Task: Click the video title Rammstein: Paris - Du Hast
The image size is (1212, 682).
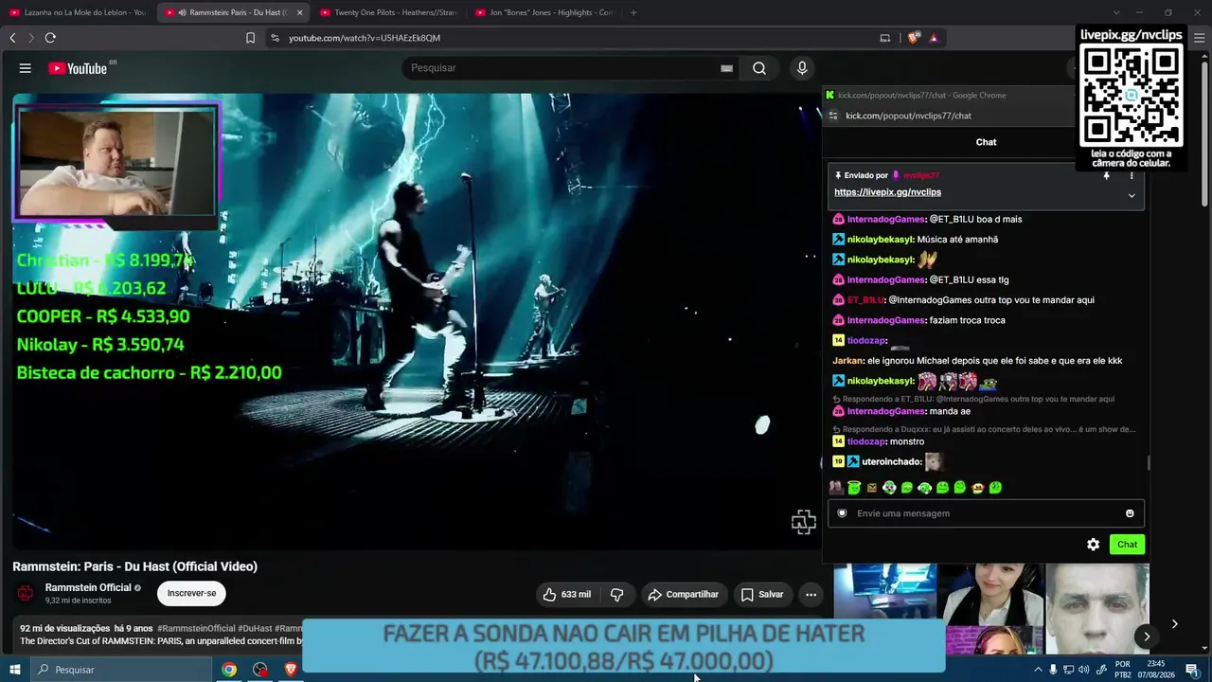Action: click(x=134, y=566)
